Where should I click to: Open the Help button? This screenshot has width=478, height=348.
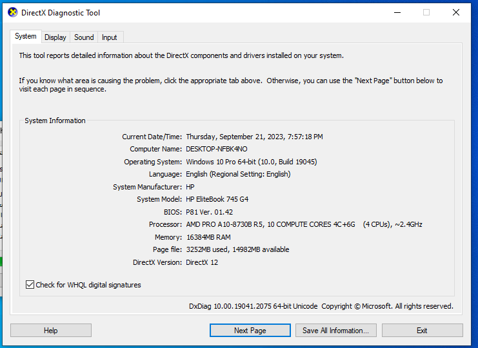(x=50, y=331)
